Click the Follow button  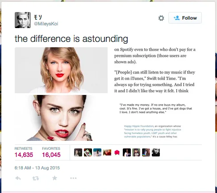(185, 18)
